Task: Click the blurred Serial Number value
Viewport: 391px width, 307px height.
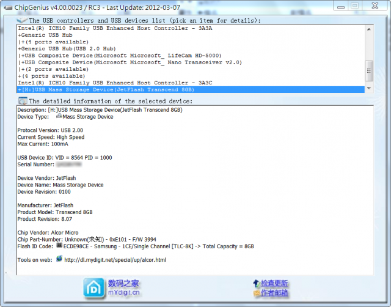Action: (69, 165)
